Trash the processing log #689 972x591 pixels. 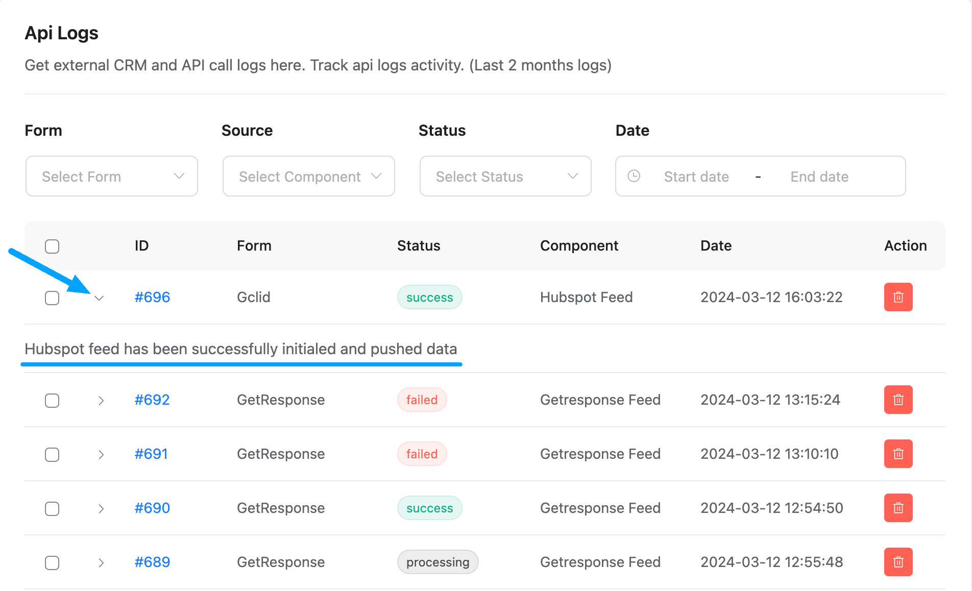point(898,562)
